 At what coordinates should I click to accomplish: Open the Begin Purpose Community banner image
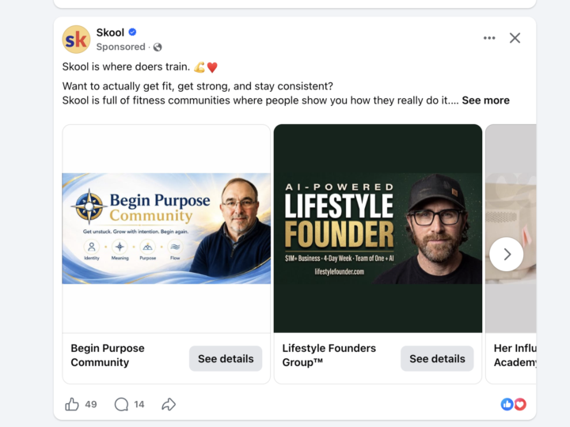tap(166, 229)
